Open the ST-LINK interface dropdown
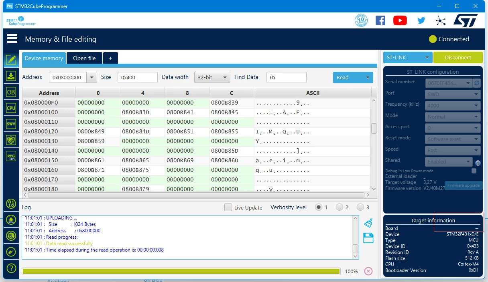The height and width of the screenshot is (282, 488). coord(408,58)
